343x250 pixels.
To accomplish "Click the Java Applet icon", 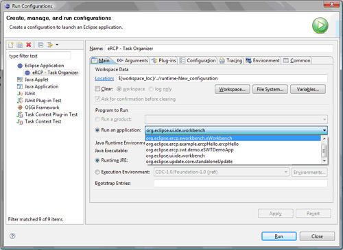I will pyautogui.click(x=20, y=79).
